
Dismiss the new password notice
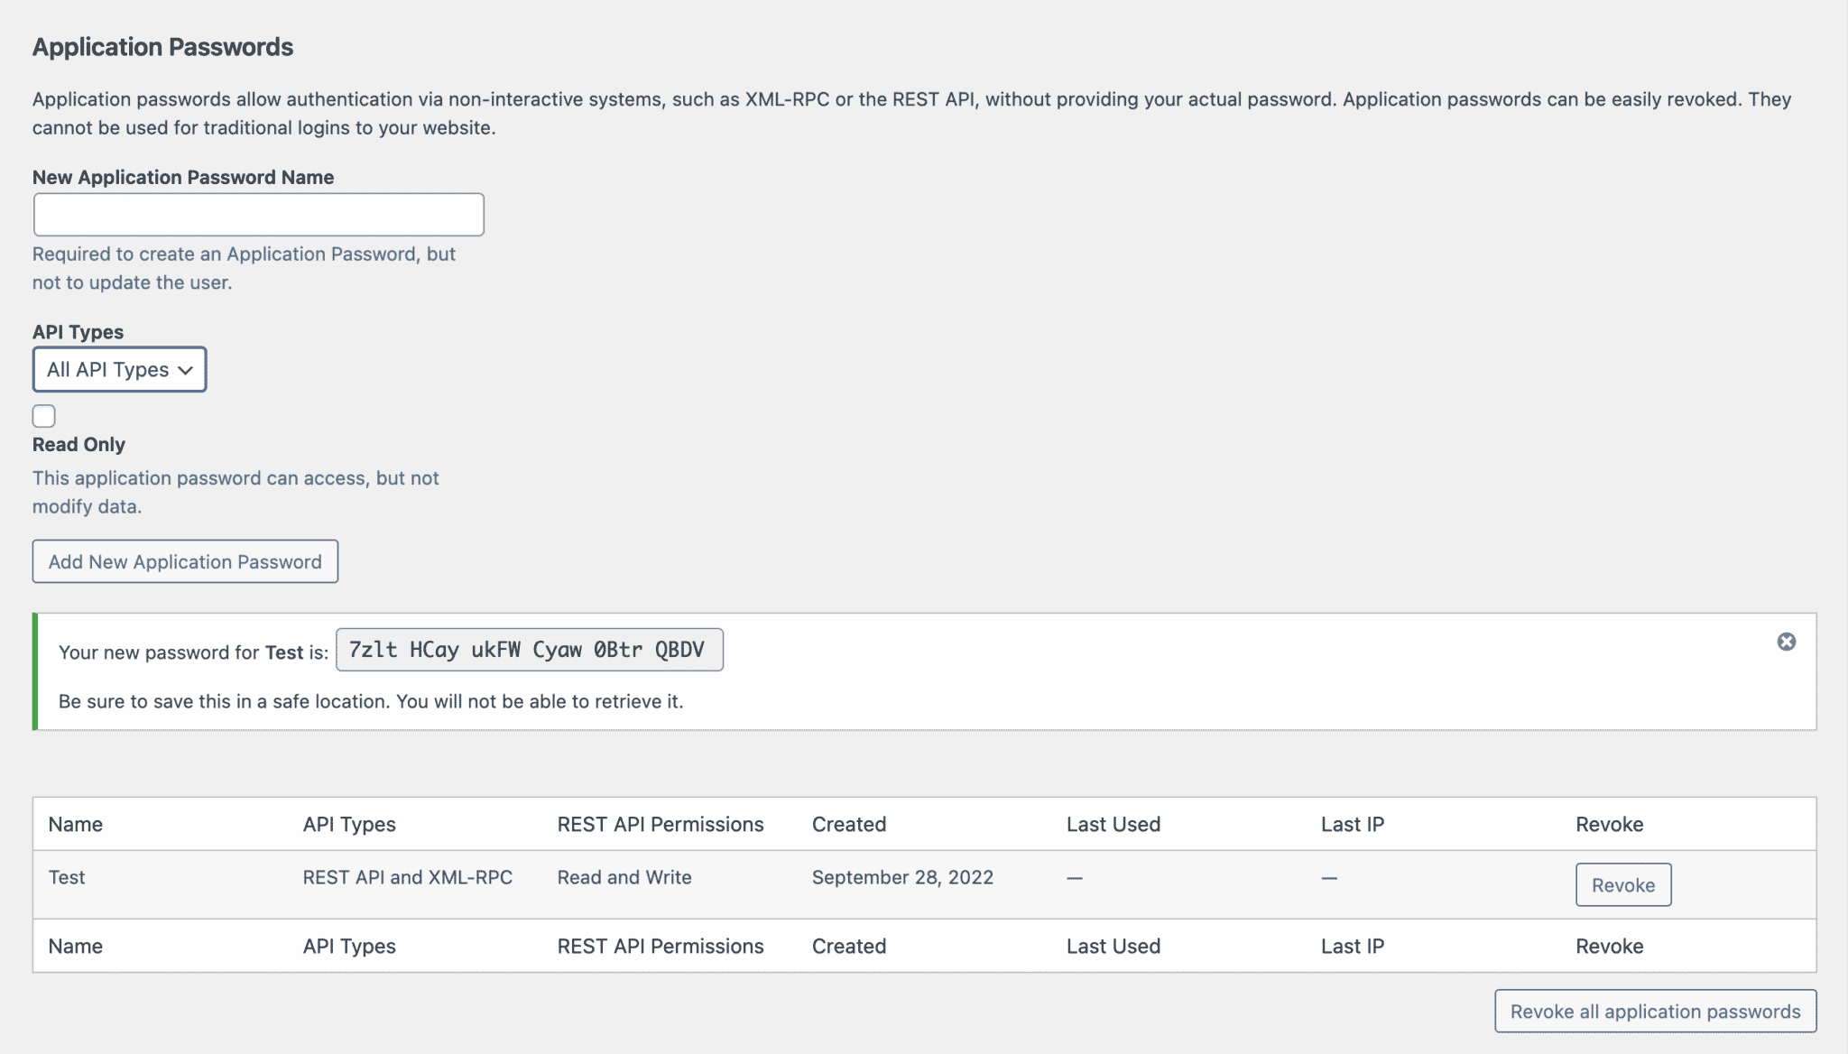click(1786, 642)
